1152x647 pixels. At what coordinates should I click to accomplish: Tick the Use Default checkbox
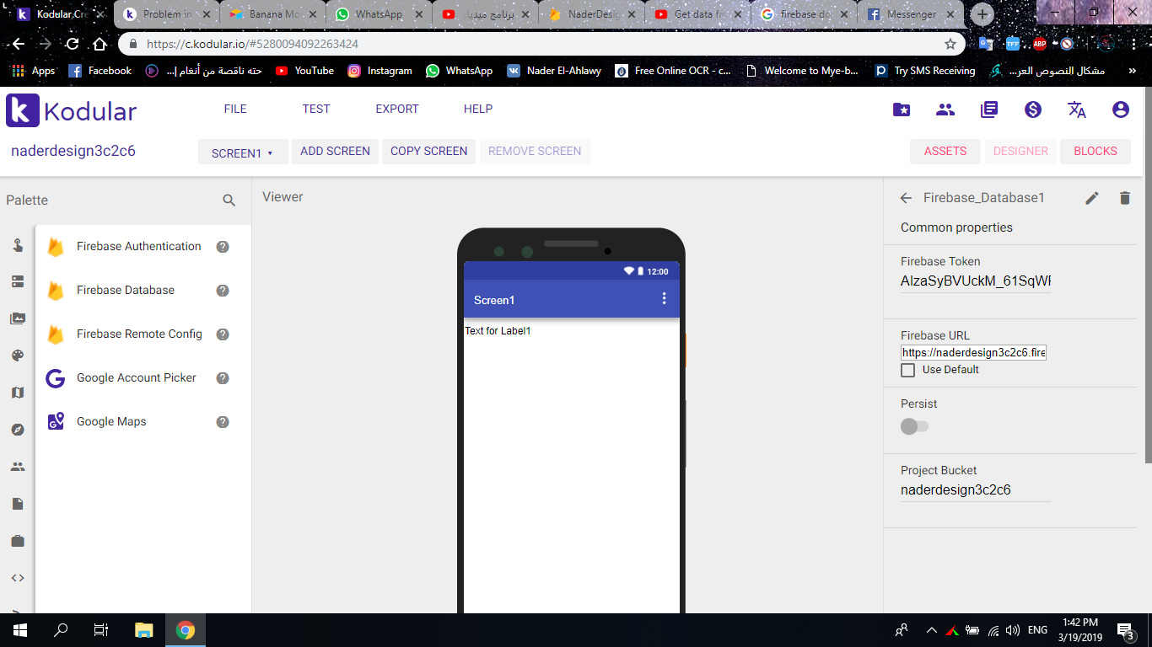pyautogui.click(x=908, y=370)
